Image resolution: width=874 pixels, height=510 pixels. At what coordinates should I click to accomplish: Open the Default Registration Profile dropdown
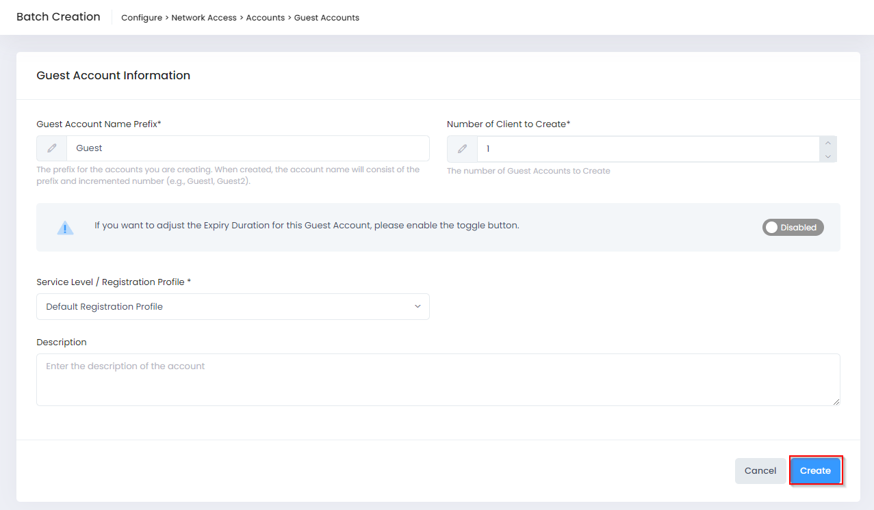click(233, 307)
